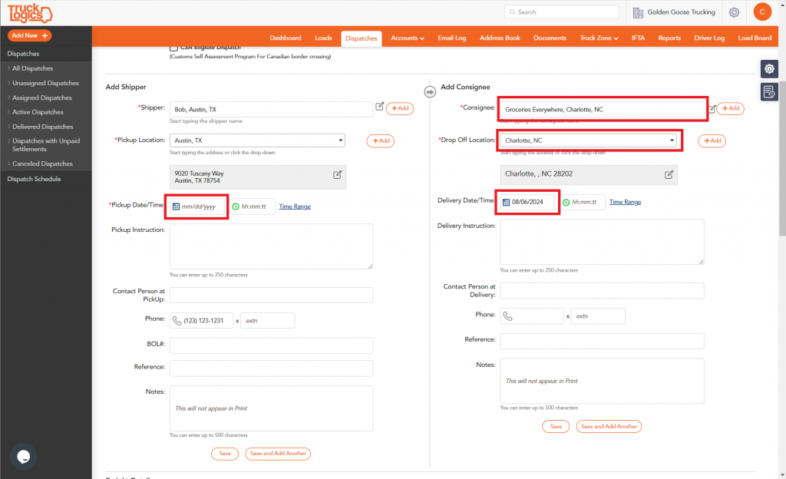The height and width of the screenshot is (479, 786).
Task: Focus the BOL# input field
Action: tap(271, 345)
